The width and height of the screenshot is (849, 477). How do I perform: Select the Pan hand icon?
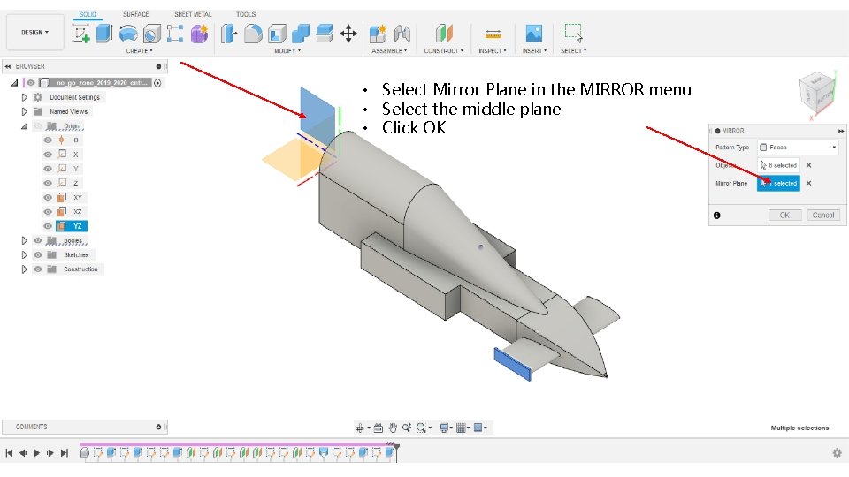(393, 428)
